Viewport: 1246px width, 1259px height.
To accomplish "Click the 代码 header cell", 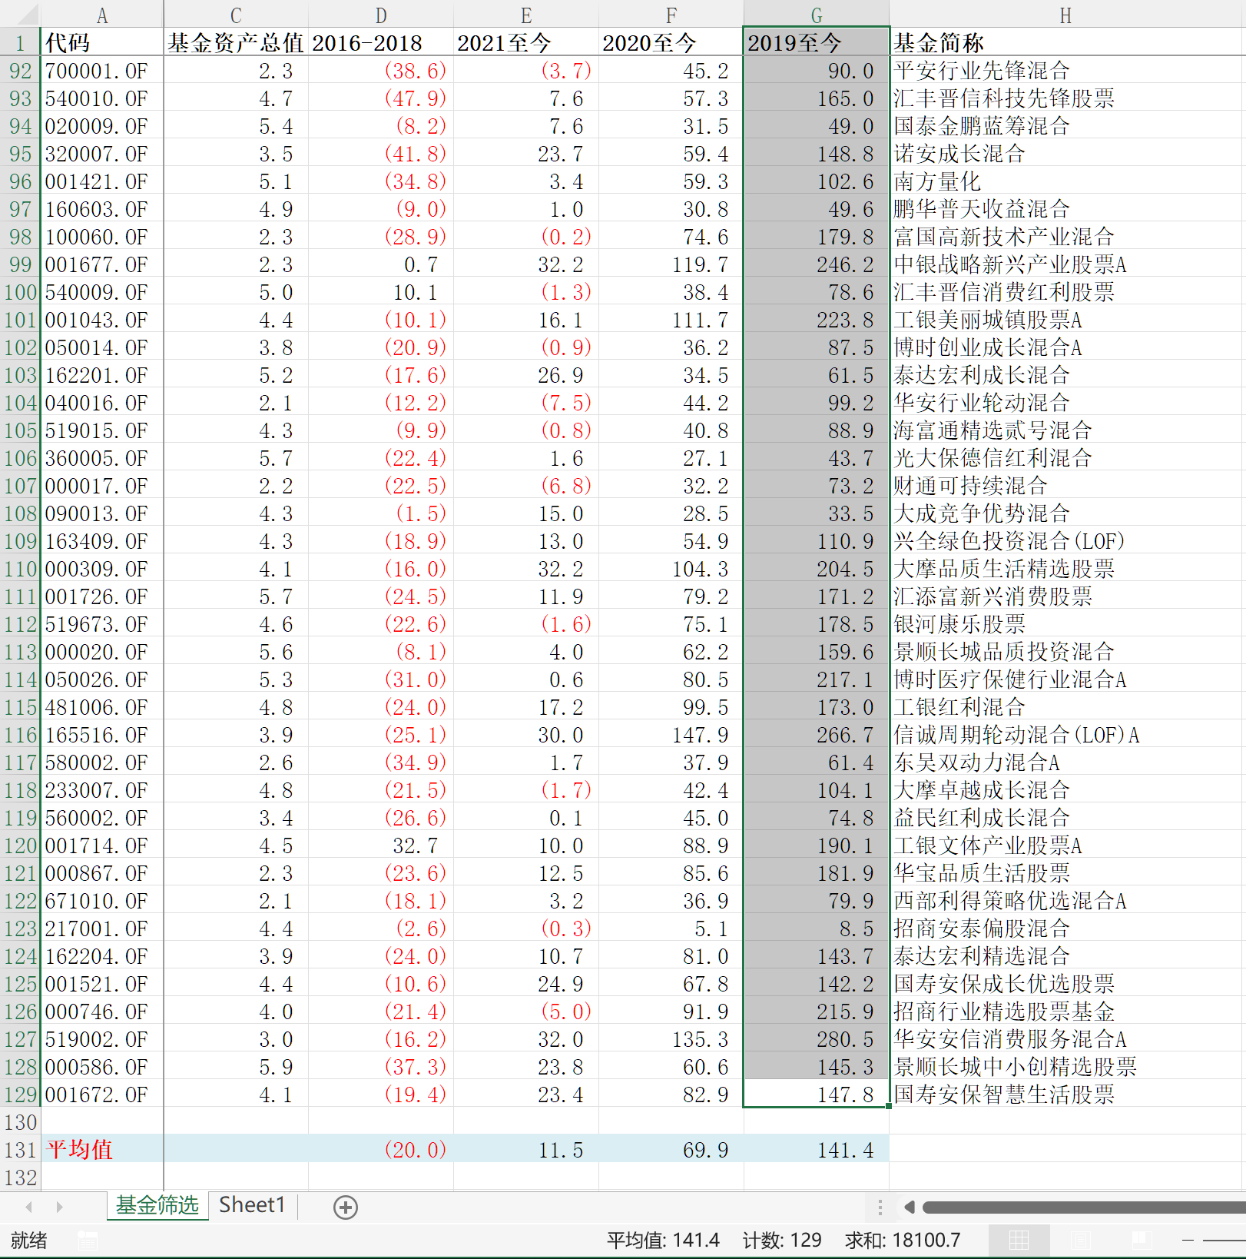I will pyautogui.click(x=102, y=43).
